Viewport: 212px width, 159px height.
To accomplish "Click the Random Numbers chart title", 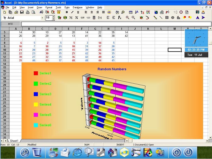I will [x=112, y=69].
